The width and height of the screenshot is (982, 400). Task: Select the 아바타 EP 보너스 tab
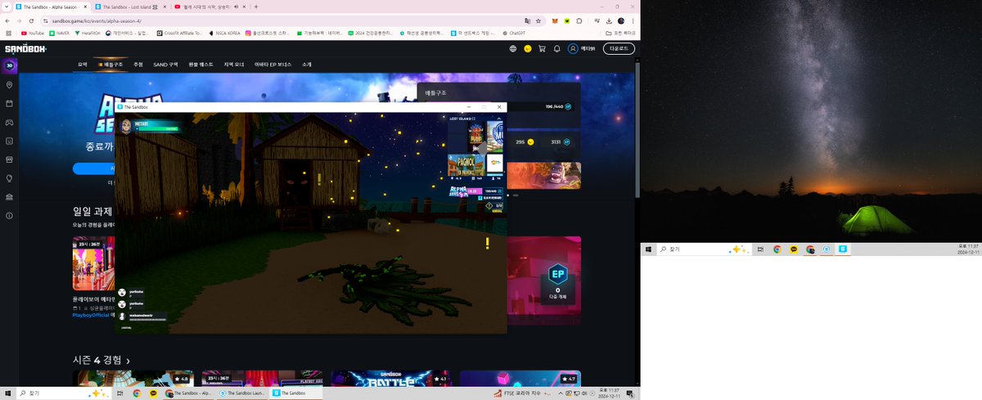click(273, 64)
